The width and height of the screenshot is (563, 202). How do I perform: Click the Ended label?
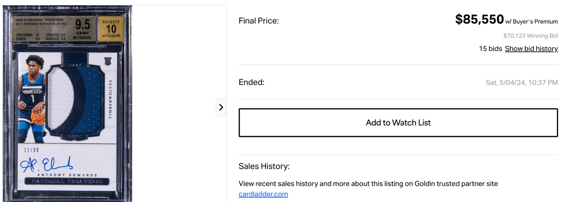pyautogui.click(x=252, y=82)
